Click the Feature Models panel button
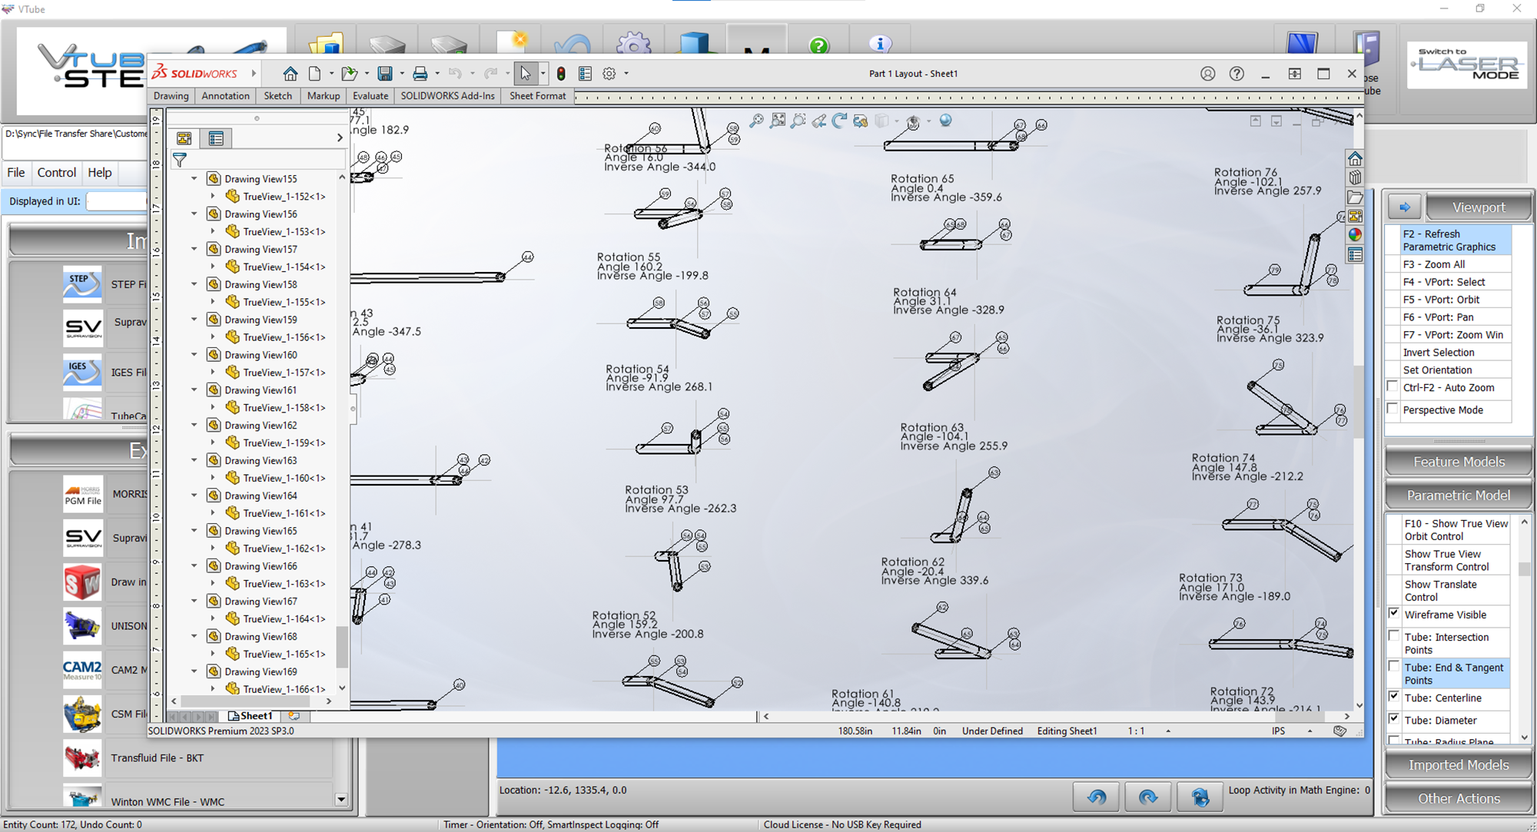 pos(1458,462)
